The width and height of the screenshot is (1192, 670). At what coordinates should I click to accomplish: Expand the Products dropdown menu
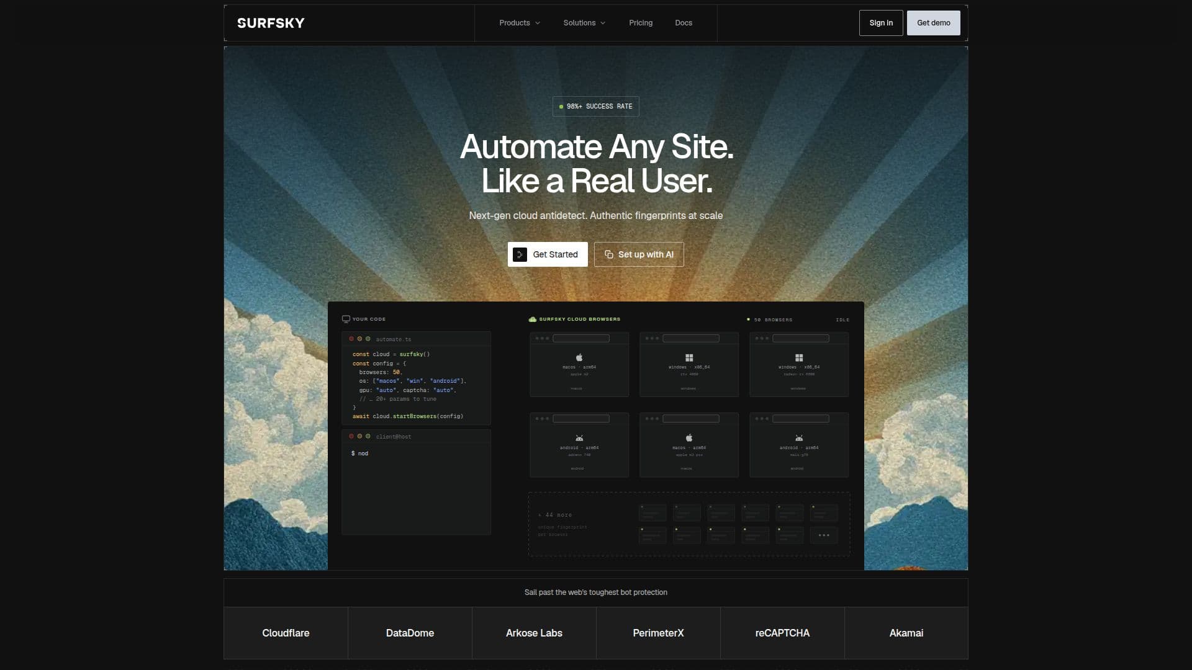[520, 23]
